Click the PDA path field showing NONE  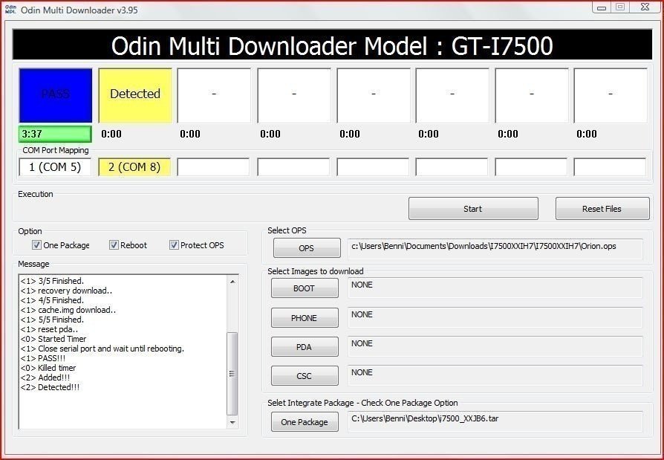(x=495, y=346)
